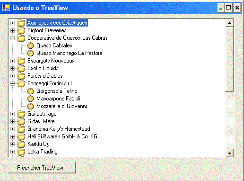The height and width of the screenshot is (181, 244).
Task: Expand the Gai pâturage node
Action: click(x=12, y=114)
